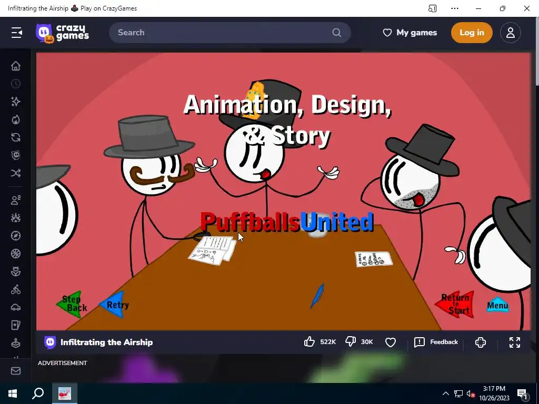Image resolution: width=539 pixels, height=404 pixels.
Task: Open the user profile avatar icon
Action: pos(511,33)
